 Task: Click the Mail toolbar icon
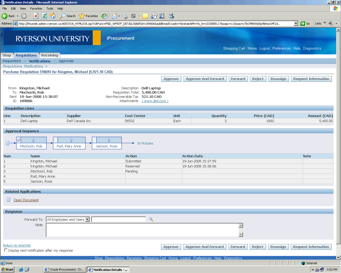click(114, 16)
